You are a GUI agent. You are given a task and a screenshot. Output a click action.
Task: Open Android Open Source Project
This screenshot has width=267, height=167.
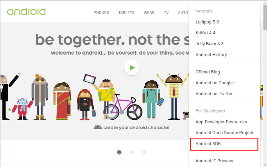click(224, 133)
